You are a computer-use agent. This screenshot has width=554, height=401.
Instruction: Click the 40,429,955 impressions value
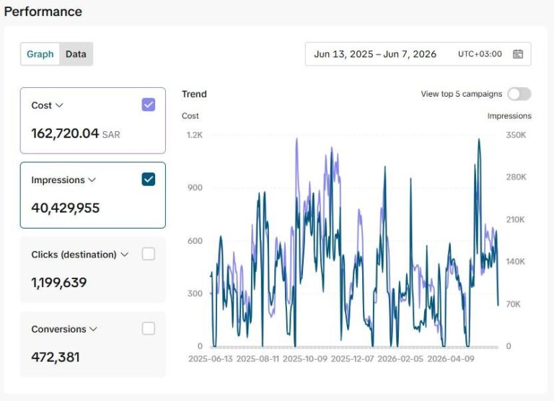66,208
